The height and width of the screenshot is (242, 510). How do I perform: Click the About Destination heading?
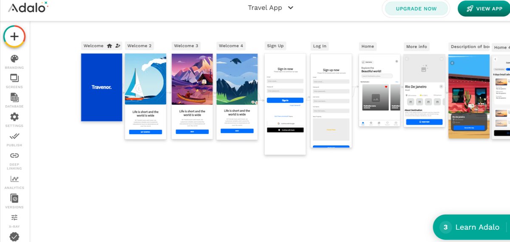414,110
